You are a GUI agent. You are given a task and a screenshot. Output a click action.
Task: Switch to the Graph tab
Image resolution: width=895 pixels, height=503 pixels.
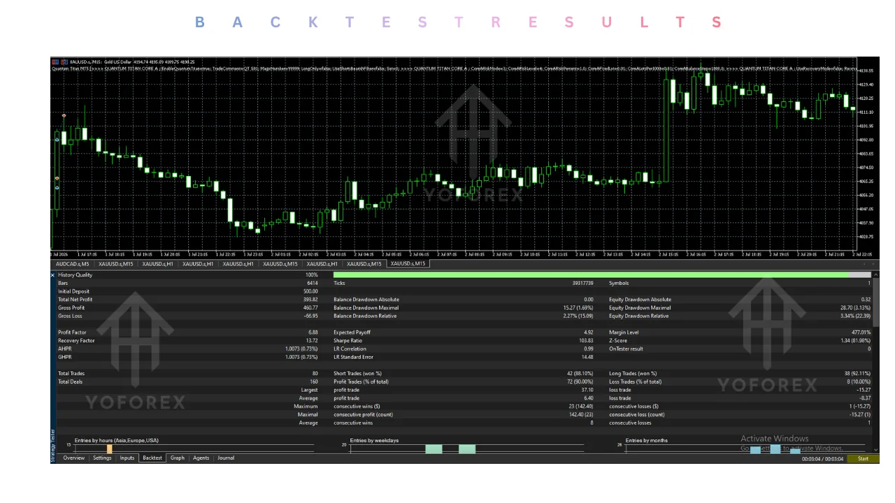pyautogui.click(x=178, y=458)
